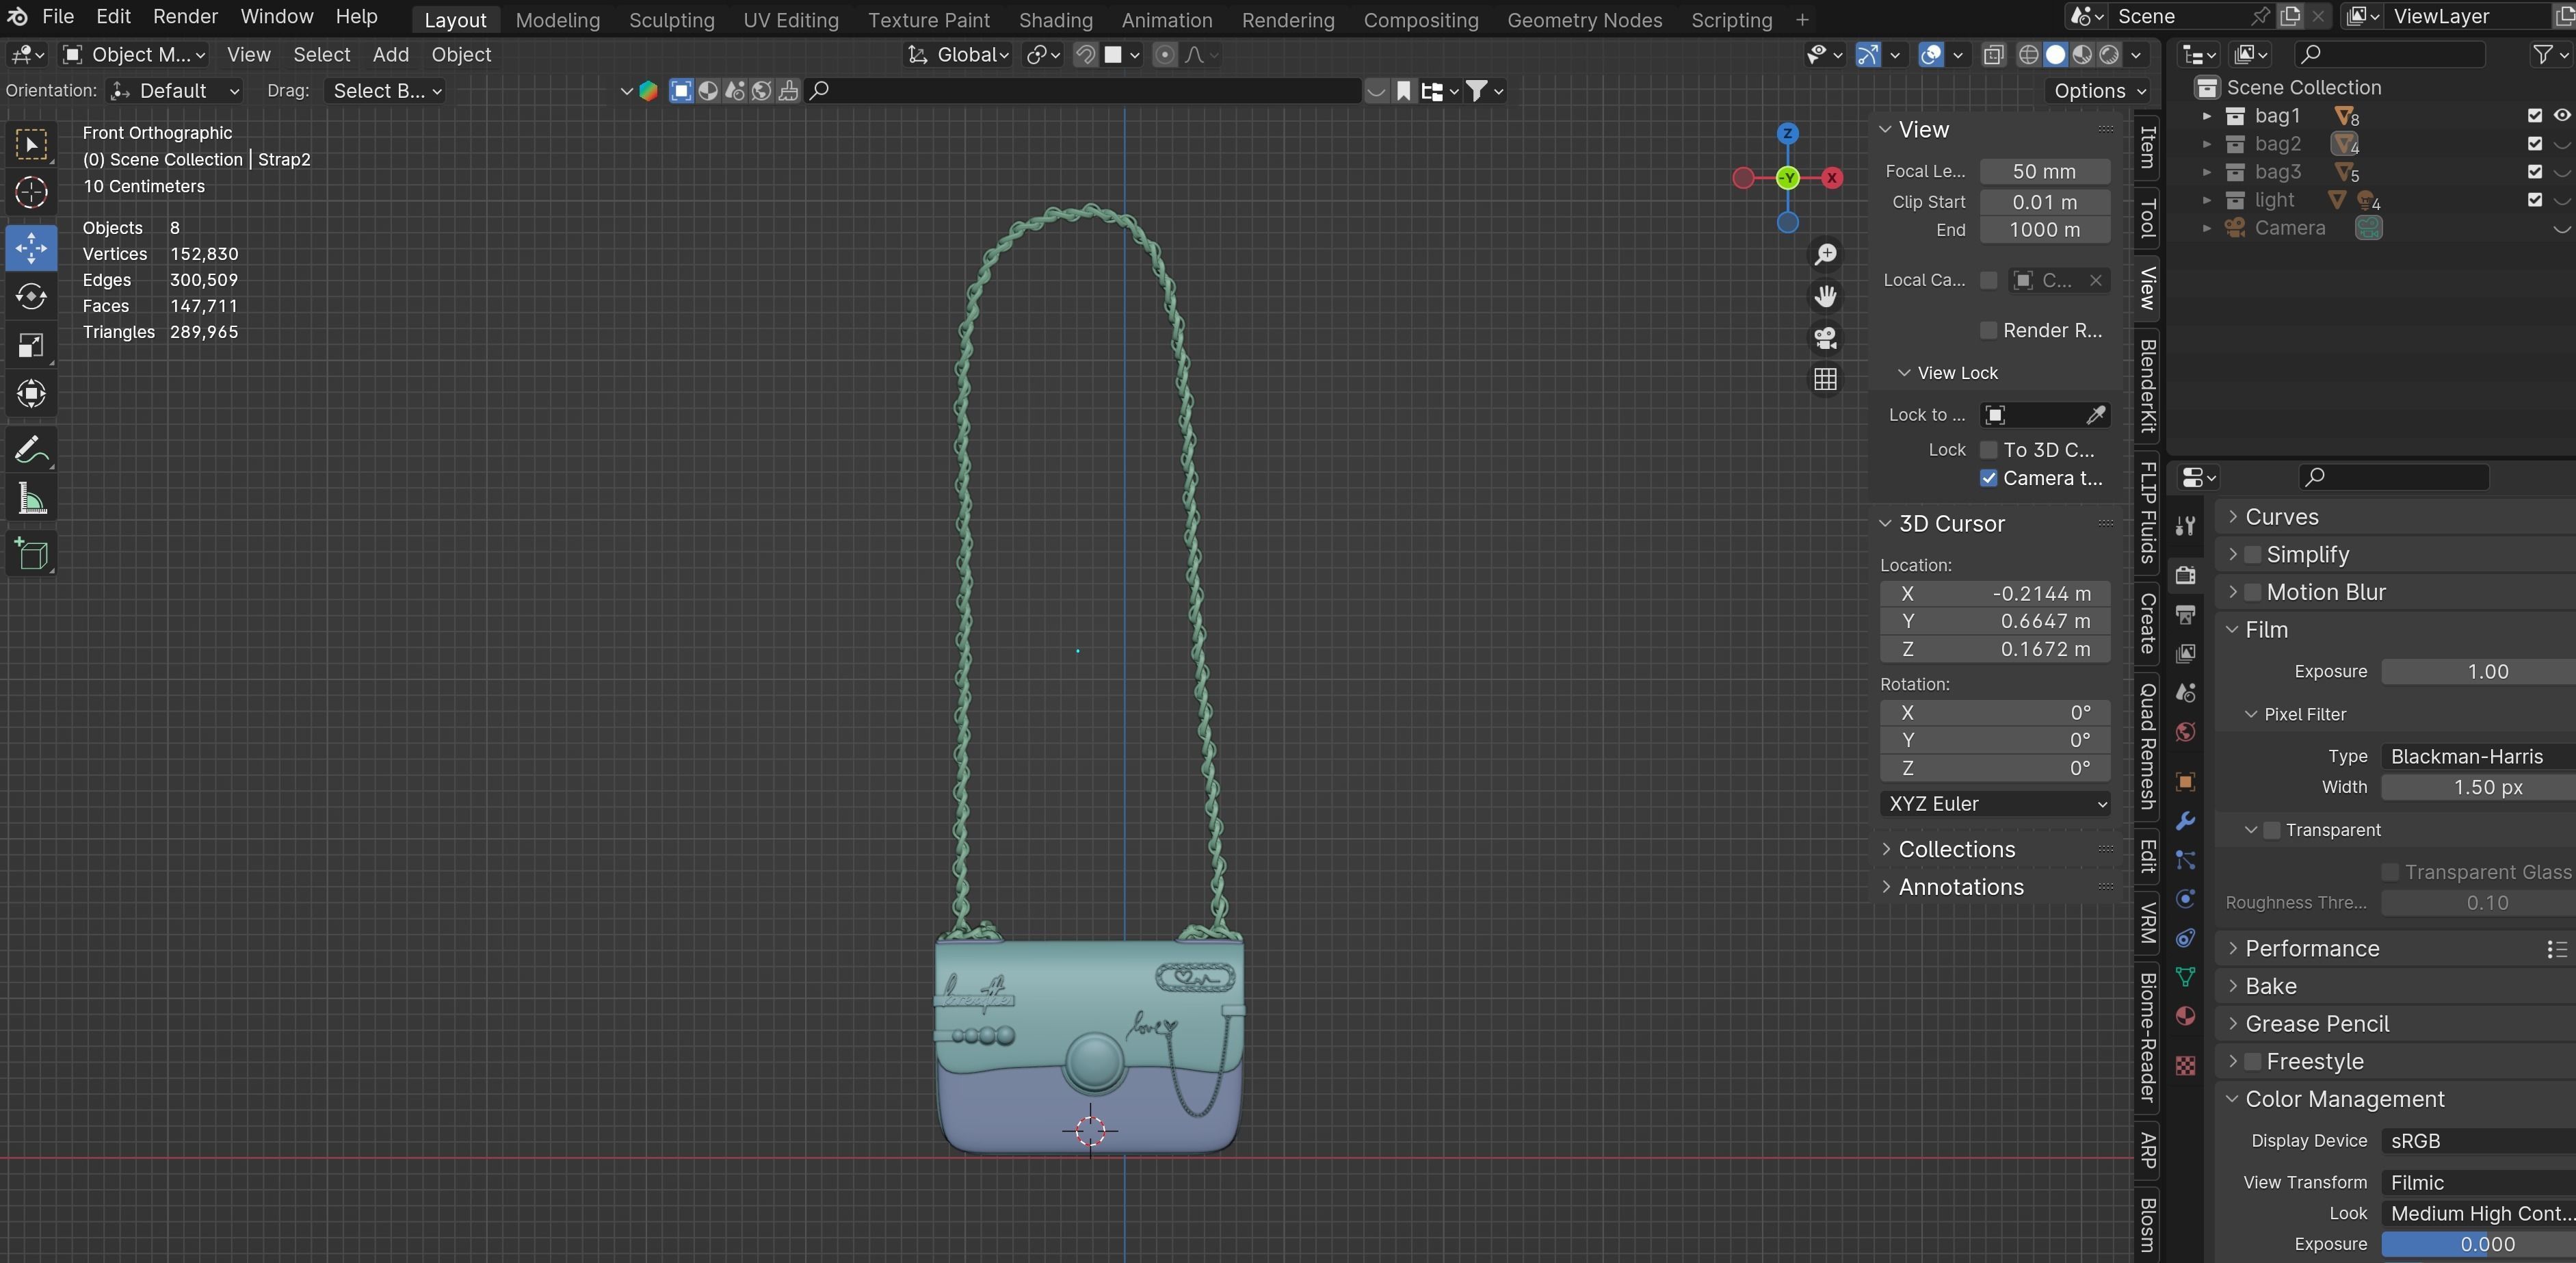
Task: Open the Drag Select Box dropdown
Action: [385, 91]
